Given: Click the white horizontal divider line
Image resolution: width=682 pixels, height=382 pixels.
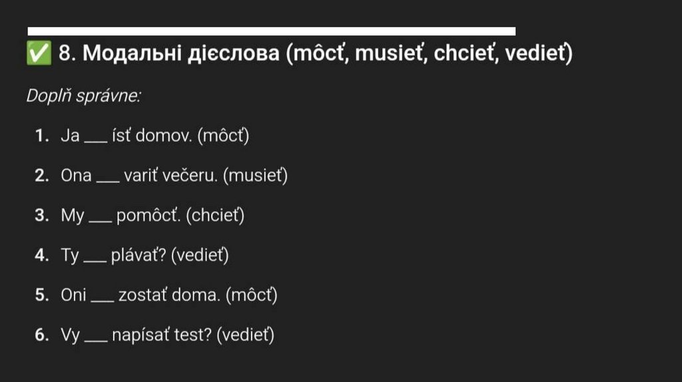Looking at the screenshot, I should click(x=271, y=31).
